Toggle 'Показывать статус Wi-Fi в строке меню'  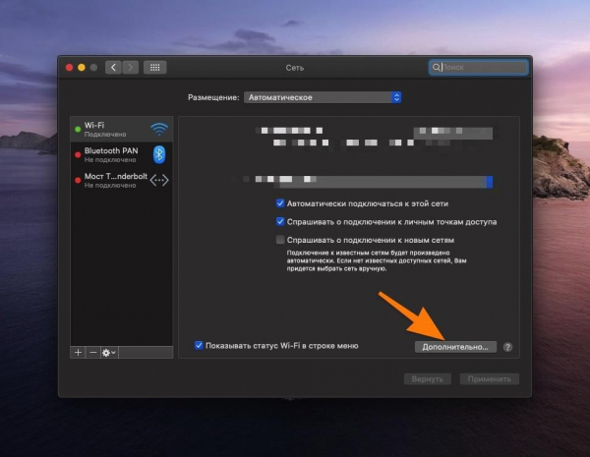point(199,345)
